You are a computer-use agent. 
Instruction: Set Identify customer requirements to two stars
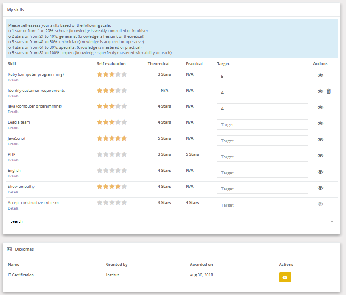point(106,91)
